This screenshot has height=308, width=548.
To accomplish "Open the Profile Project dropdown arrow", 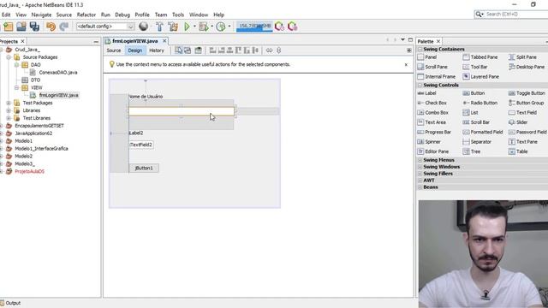I will pyautogui.click(x=229, y=27).
